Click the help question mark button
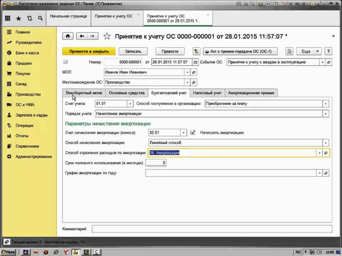 329,51
